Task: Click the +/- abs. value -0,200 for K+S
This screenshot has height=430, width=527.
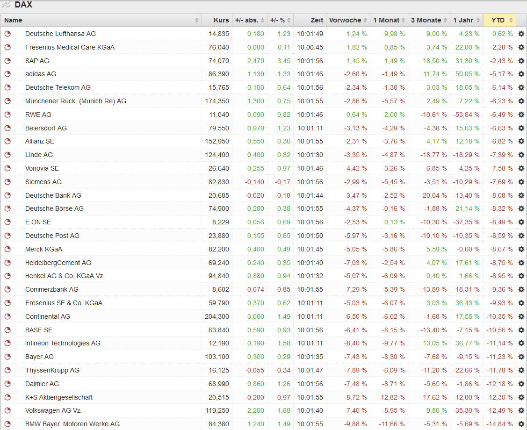Action: pyautogui.click(x=254, y=397)
